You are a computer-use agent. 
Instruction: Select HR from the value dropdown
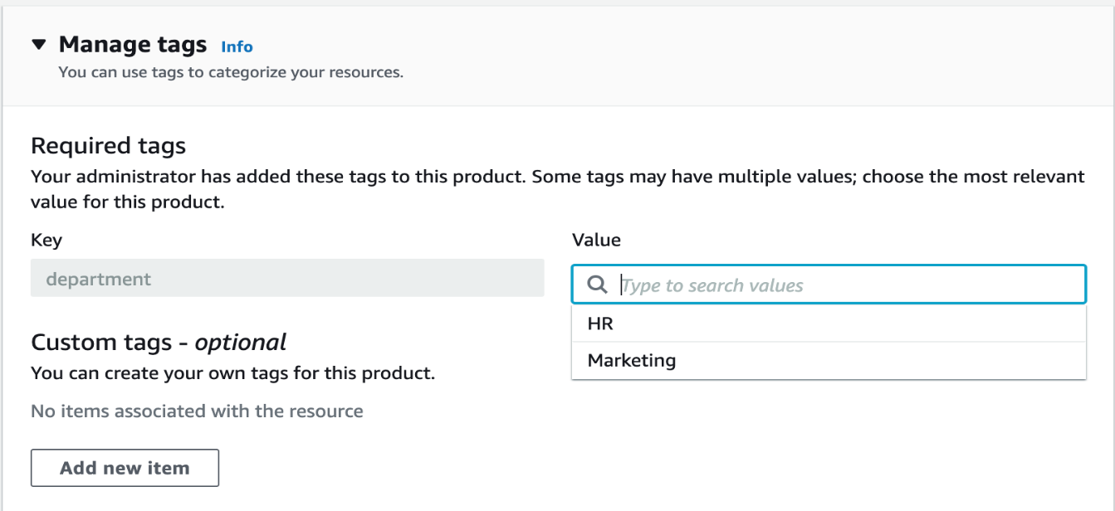[600, 324]
